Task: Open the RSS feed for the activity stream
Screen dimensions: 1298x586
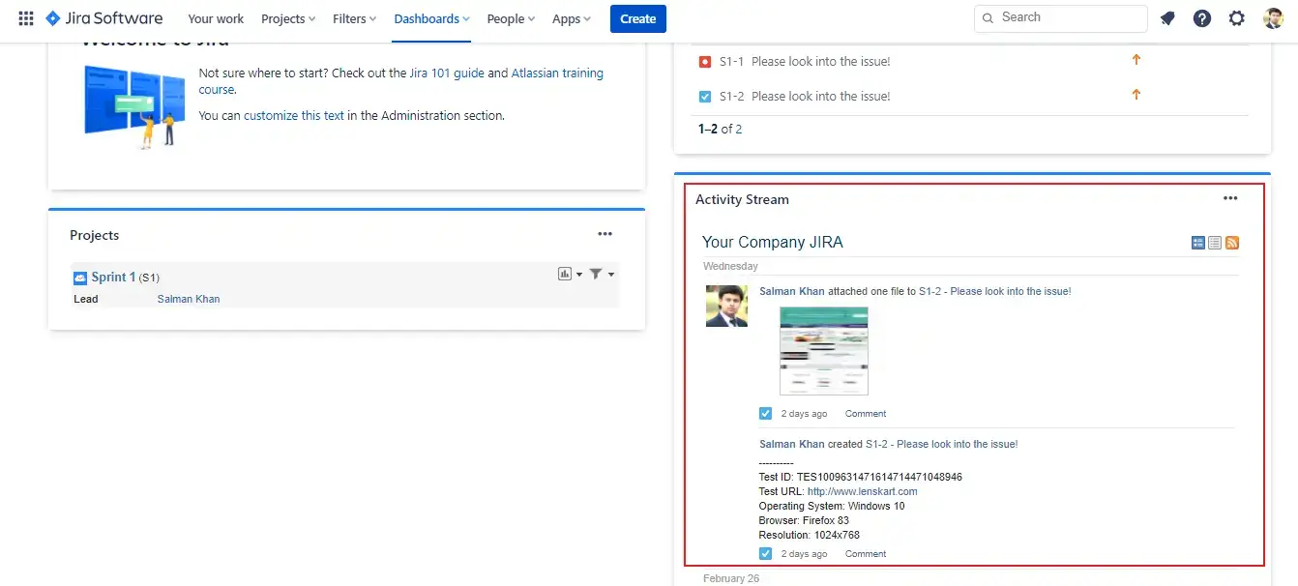Action: click(x=1231, y=242)
